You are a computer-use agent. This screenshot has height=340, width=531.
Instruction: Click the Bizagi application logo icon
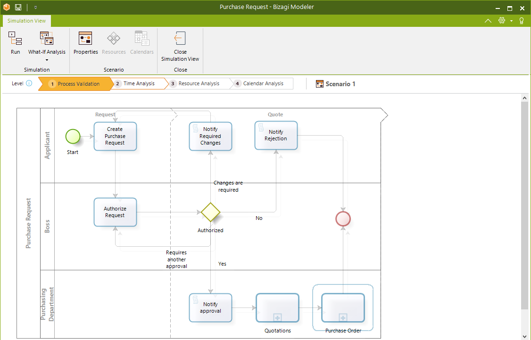click(7, 7)
